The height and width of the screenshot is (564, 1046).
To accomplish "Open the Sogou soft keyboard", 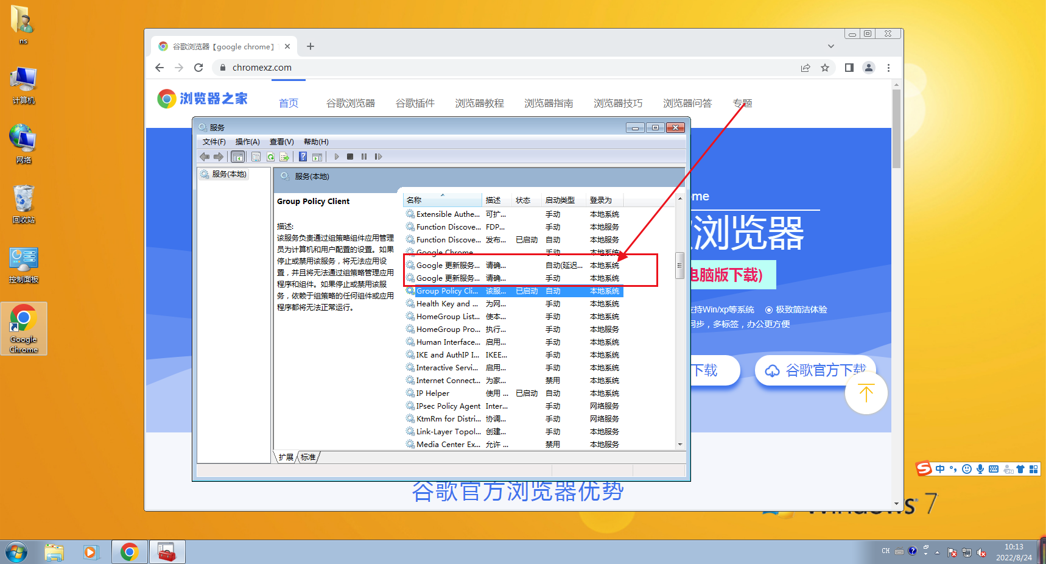I will click(993, 469).
